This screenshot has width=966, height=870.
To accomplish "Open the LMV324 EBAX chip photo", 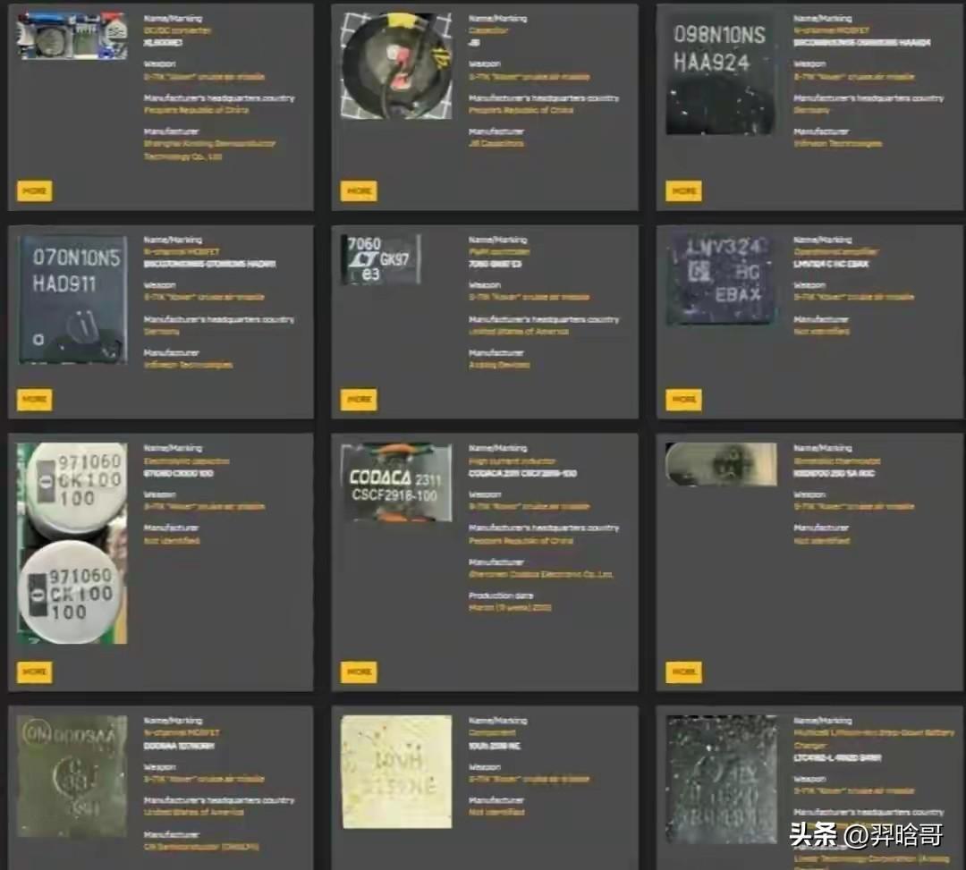I will point(721,279).
